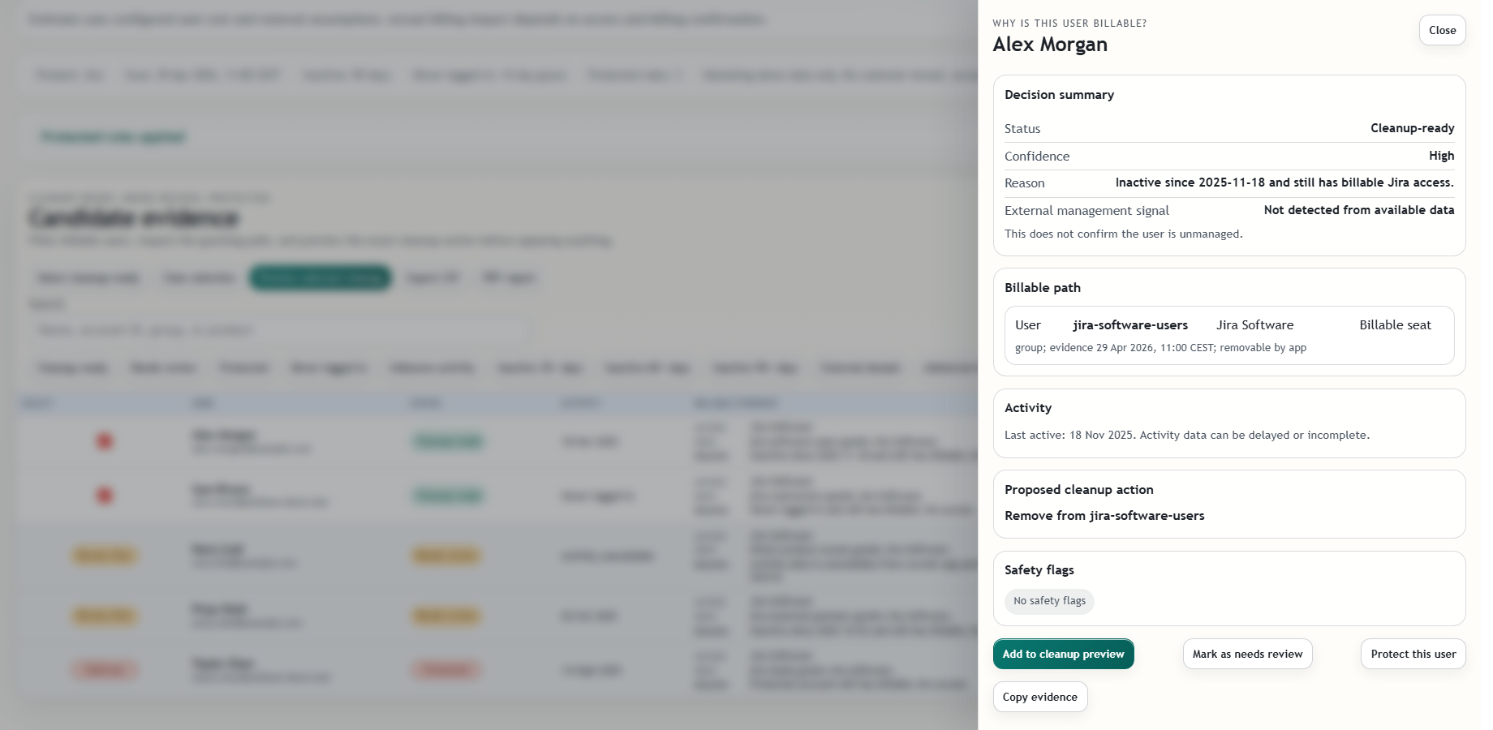The width and height of the screenshot is (1493, 730).
Task: Click the red status dot on the first row
Action: [104, 440]
